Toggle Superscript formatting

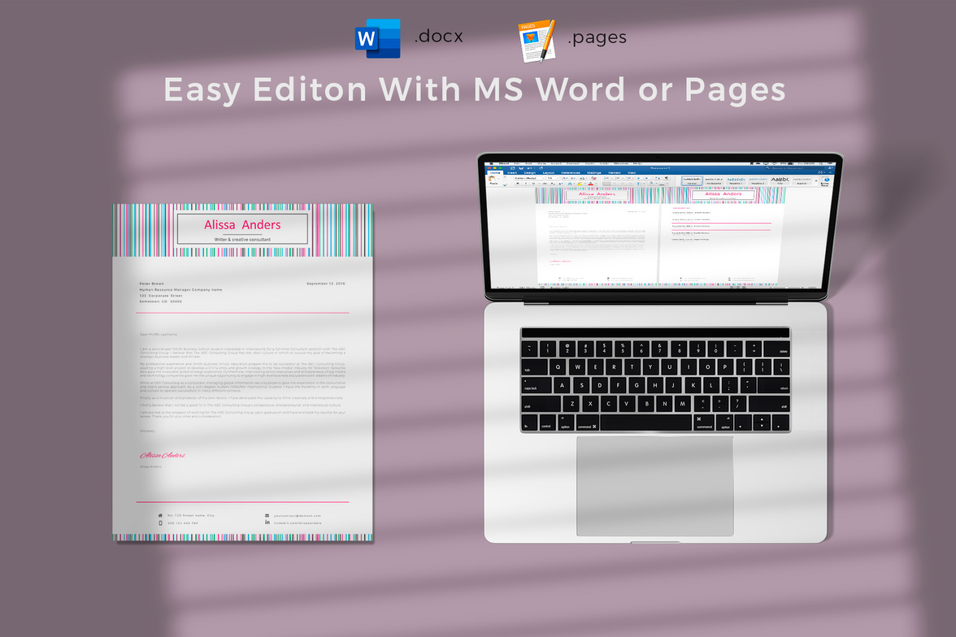(560, 184)
